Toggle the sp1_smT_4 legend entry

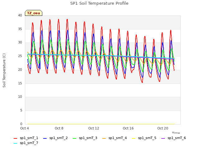(114, 138)
